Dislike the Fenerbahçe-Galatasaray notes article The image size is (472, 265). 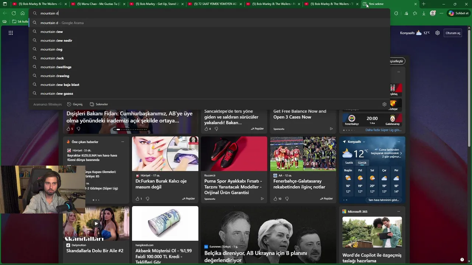tap(287, 199)
